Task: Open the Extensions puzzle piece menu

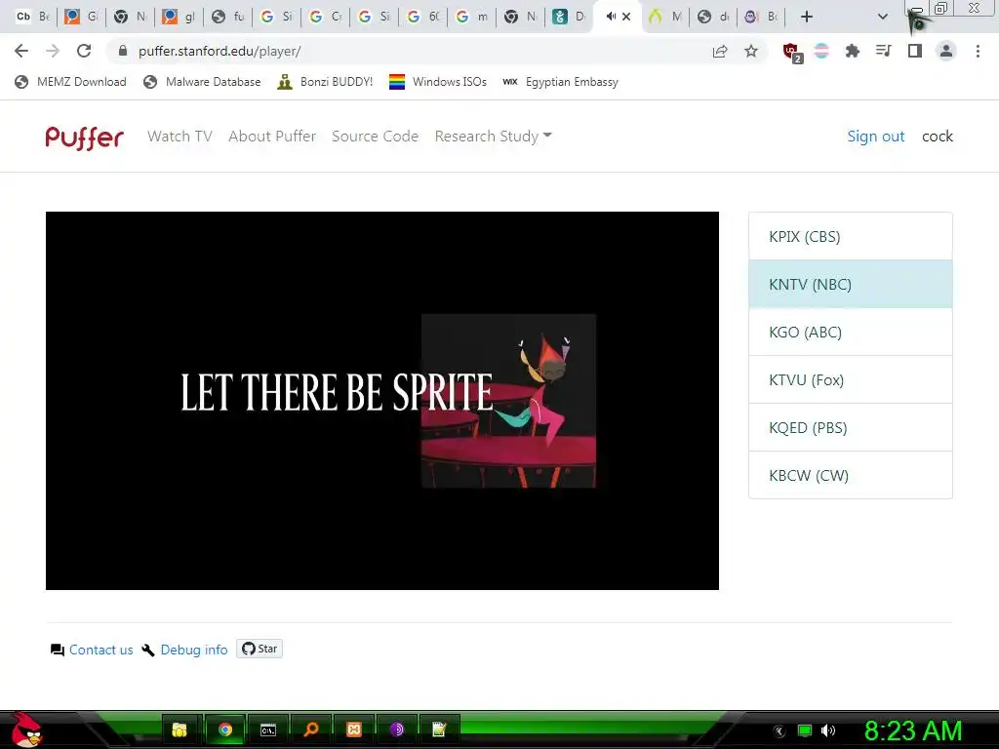Action: pos(852,51)
